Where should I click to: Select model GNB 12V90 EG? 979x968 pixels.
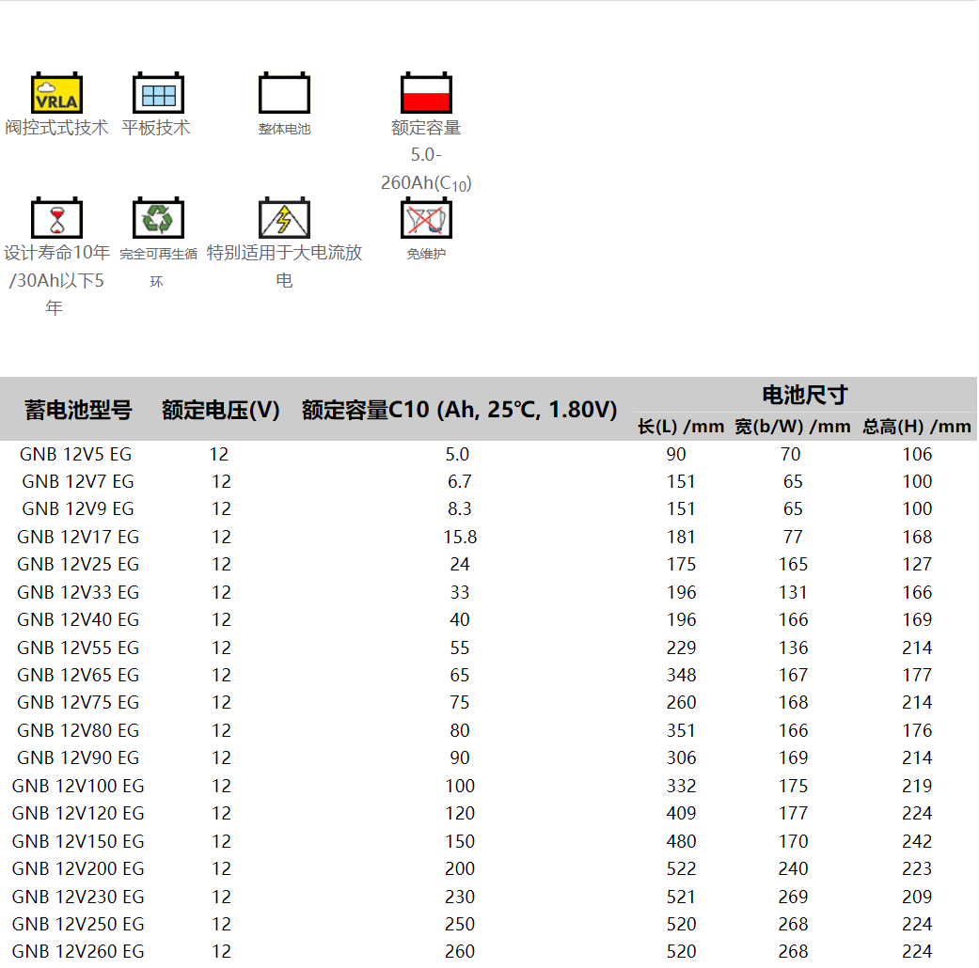78,757
